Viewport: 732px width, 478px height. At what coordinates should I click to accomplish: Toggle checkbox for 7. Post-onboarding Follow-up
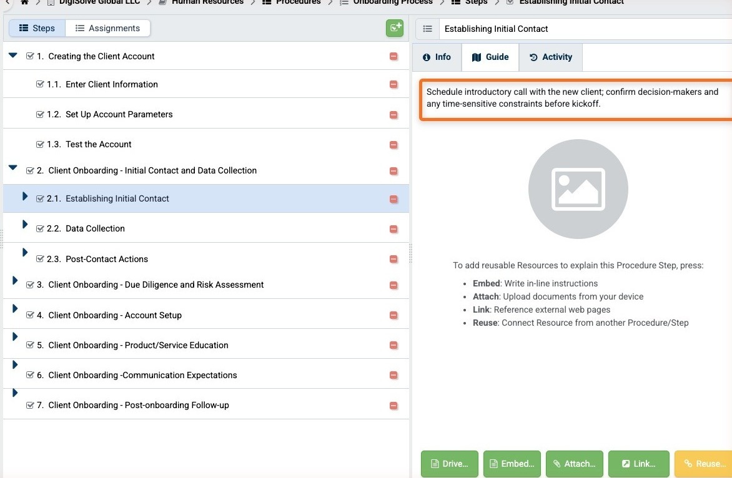(x=30, y=405)
